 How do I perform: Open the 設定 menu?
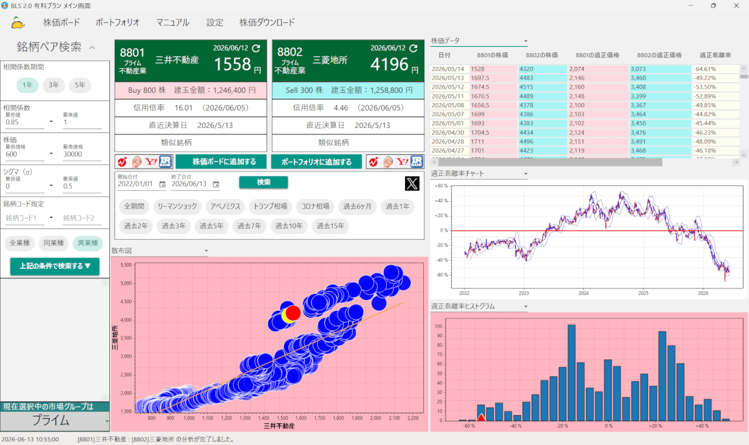(215, 22)
